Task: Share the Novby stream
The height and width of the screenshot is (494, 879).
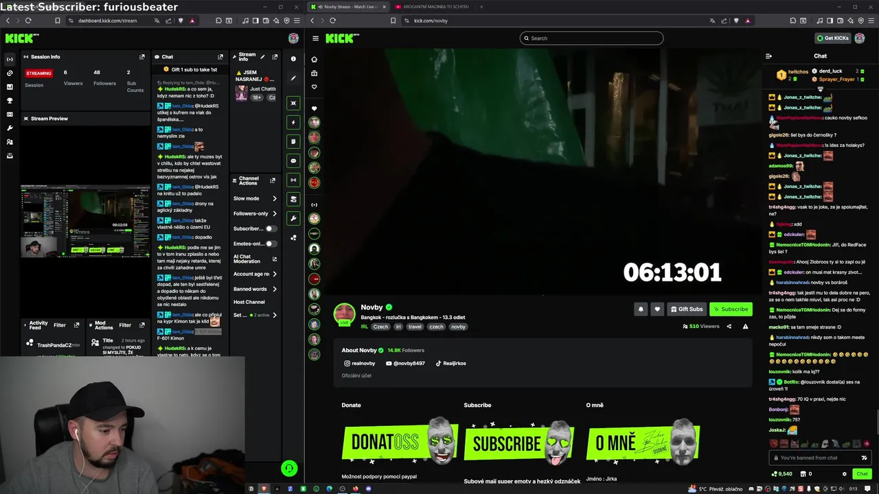Action: click(x=729, y=327)
